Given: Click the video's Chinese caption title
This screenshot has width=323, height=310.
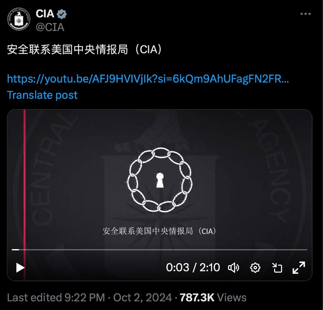Looking at the screenshot, I should pyautogui.click(x=159, y=231).
